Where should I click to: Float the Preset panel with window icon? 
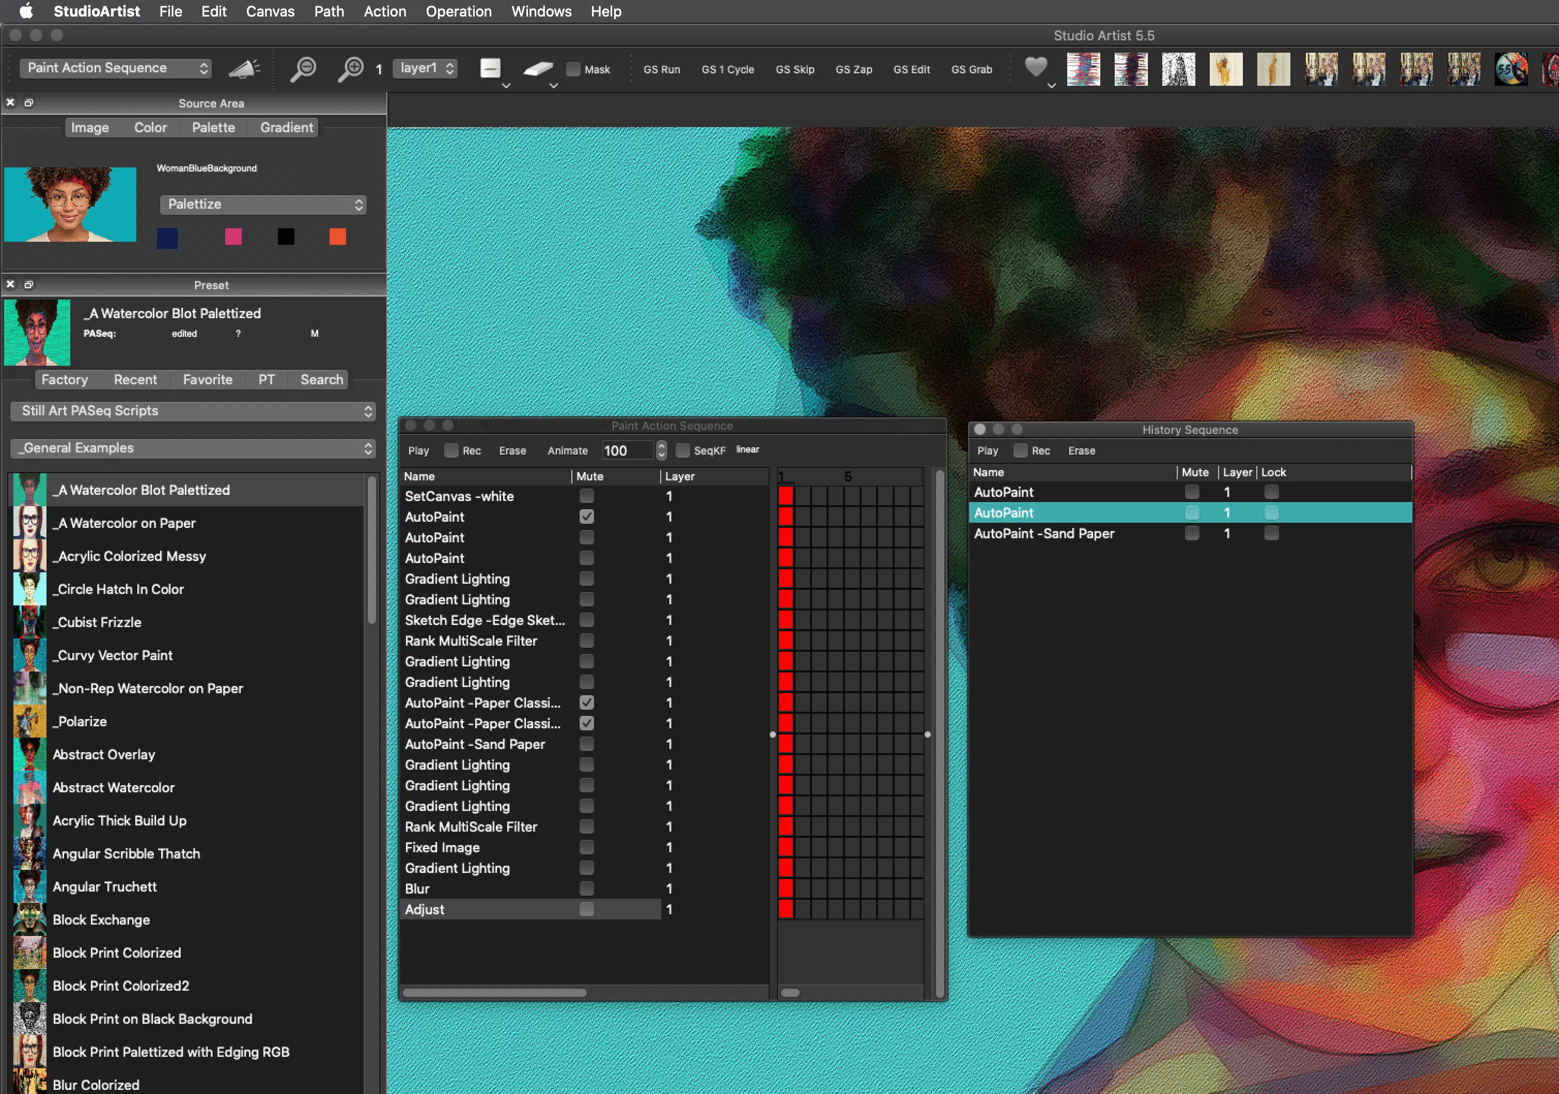pyautogui.click(x=28, y=285)
